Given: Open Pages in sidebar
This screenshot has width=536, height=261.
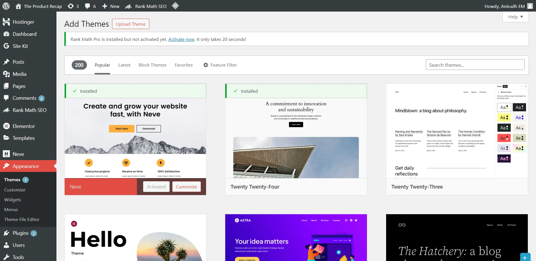Looking at the screenshot, I should click(28, 86).
